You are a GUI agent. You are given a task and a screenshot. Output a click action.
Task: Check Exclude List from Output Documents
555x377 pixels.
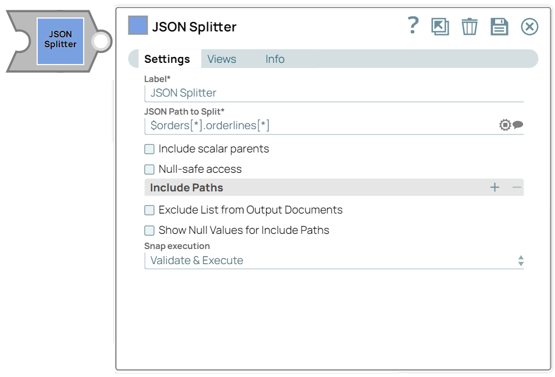149,210
